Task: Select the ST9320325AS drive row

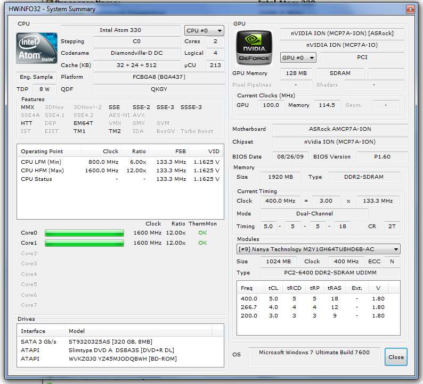Action: (120, 342)
